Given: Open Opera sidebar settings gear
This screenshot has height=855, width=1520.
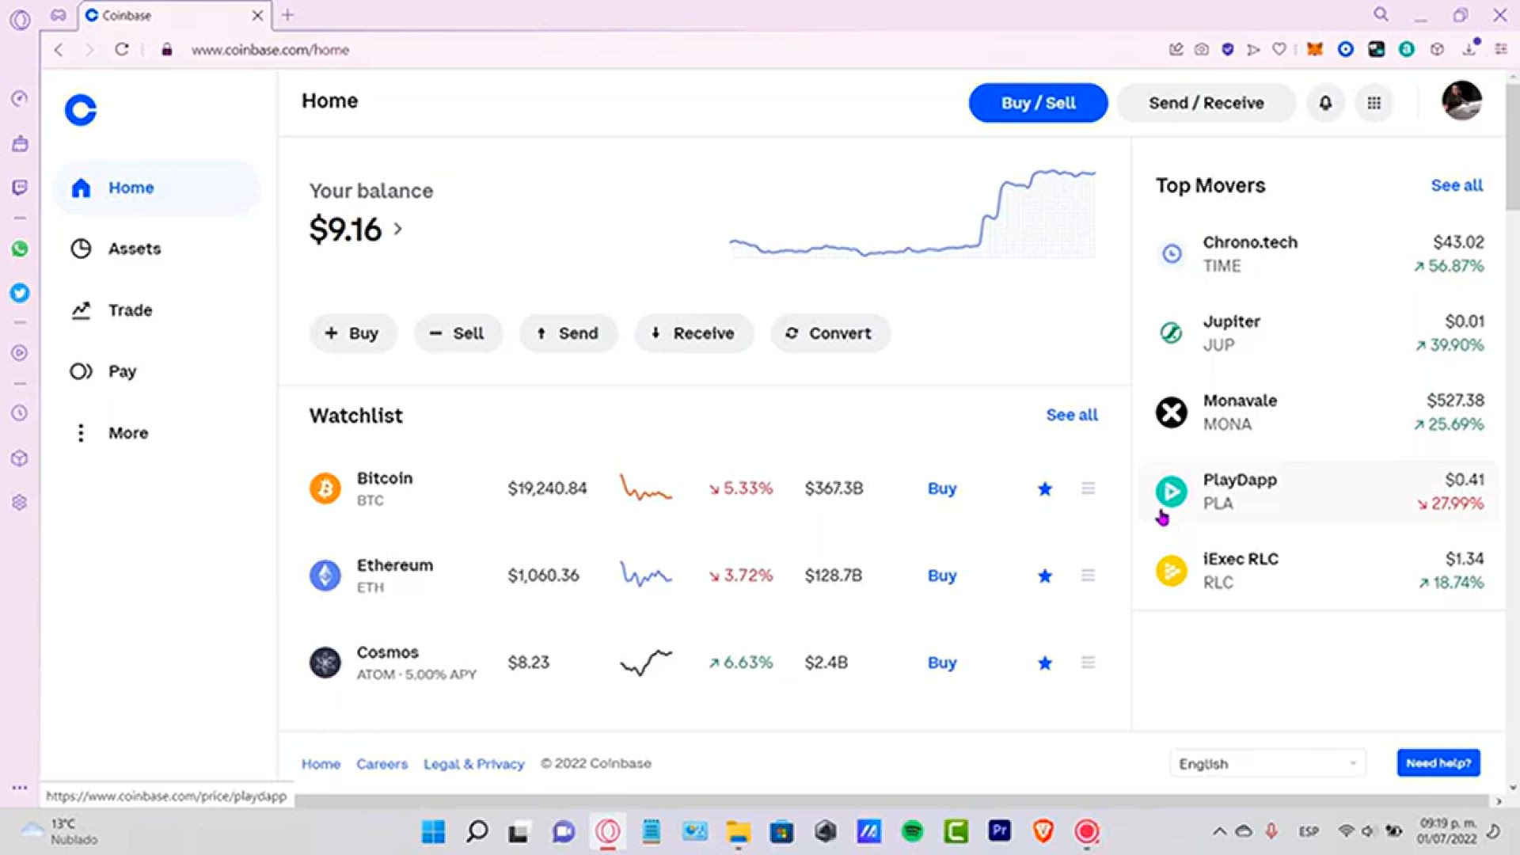Looking at the screenshot, I should tap(20, 503).
